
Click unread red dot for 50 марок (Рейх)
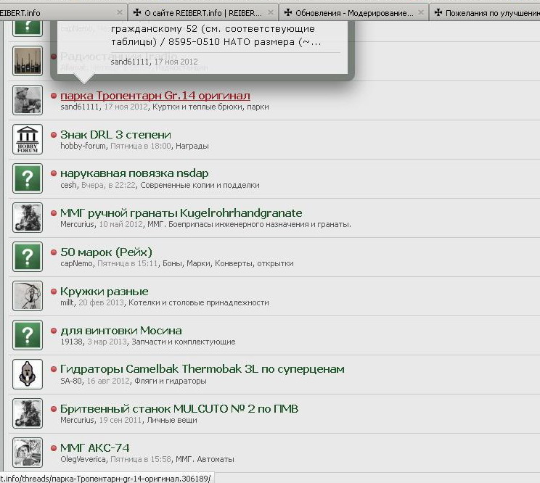click(54, 252)
